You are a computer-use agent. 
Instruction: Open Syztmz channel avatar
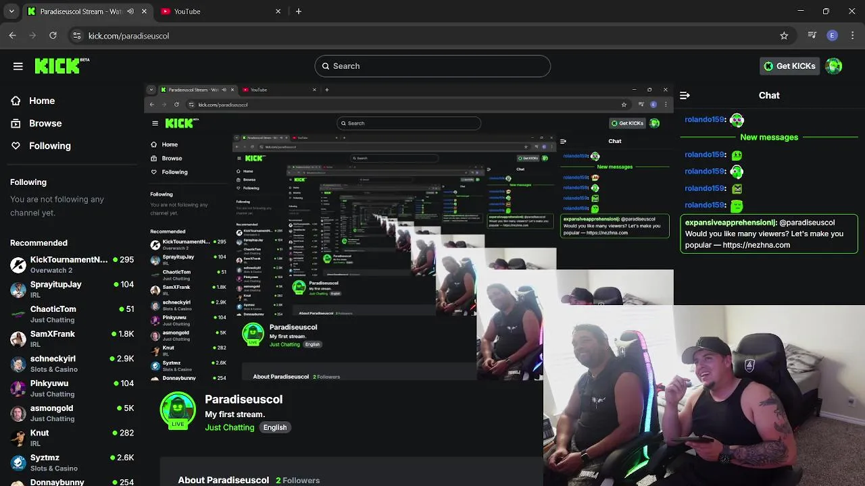click(18, 462)
